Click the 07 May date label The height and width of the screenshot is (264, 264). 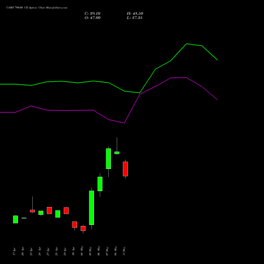107,251
